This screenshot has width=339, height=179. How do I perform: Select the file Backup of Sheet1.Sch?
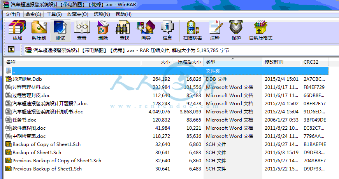click(x=37, y=153)
